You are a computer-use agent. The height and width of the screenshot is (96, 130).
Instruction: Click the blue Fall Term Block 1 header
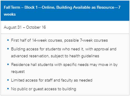(65, 11)
